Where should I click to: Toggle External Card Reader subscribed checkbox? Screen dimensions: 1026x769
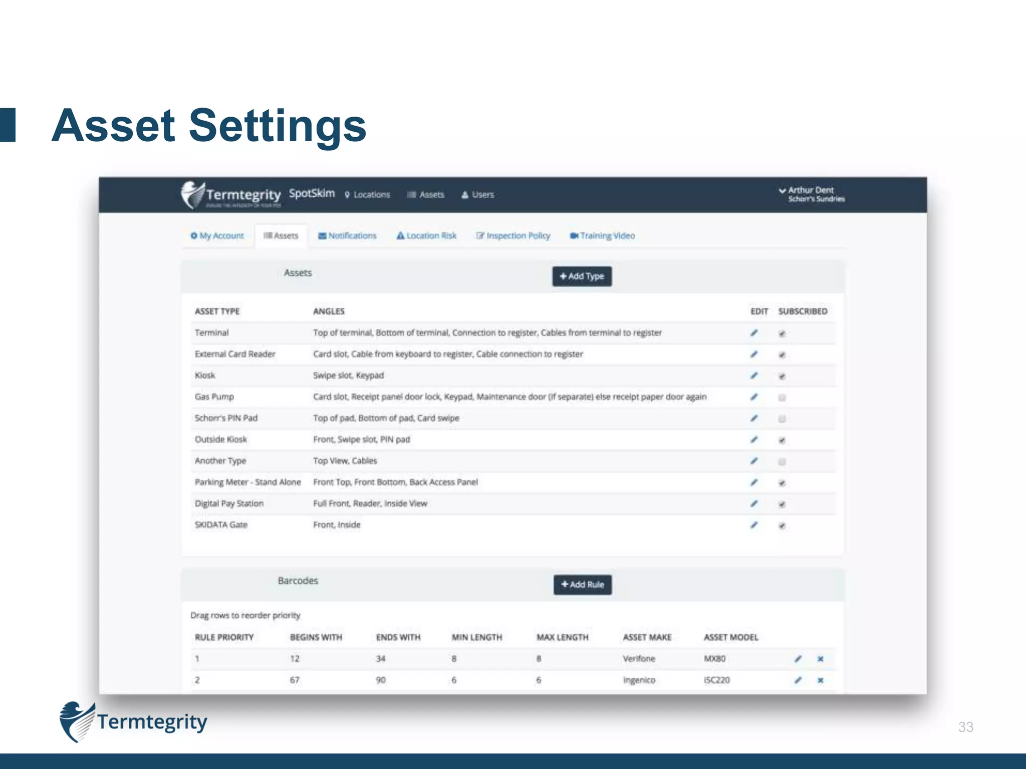(x=782, y=355)
